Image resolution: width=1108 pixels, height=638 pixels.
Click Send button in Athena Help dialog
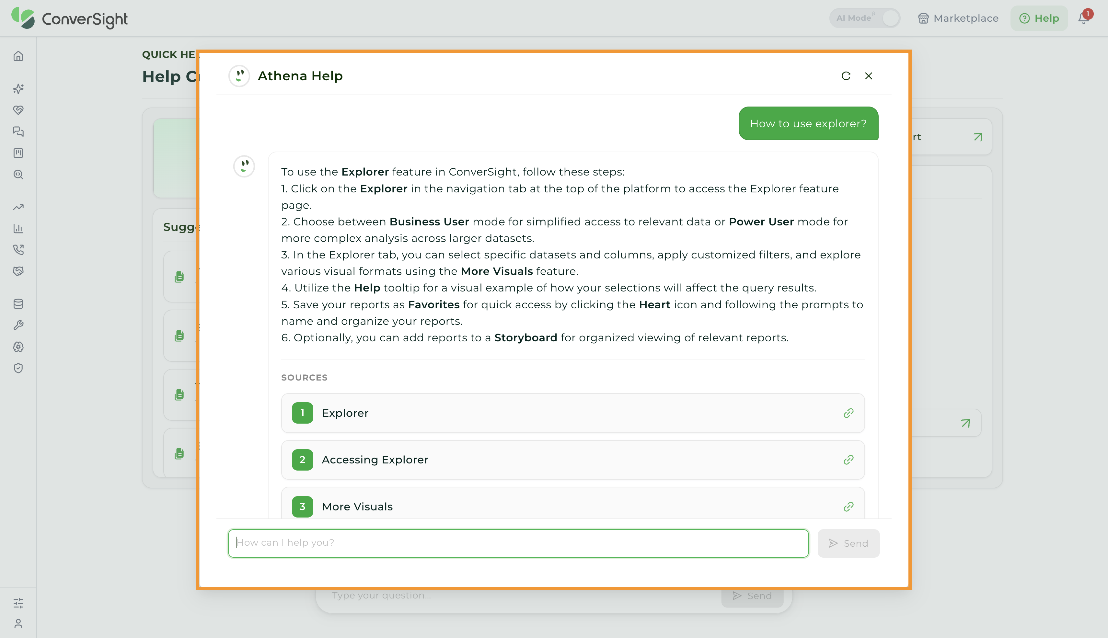tap(848, 543)
